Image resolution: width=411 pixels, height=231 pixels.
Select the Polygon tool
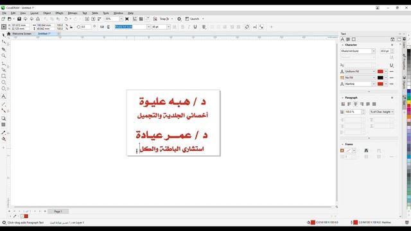point(3,89)
